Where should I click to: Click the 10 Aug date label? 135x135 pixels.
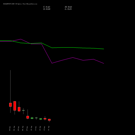31,129
